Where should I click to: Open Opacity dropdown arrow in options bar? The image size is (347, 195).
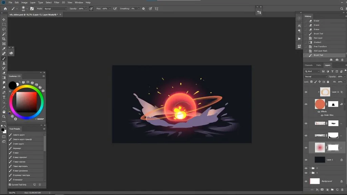click(86, 8)
